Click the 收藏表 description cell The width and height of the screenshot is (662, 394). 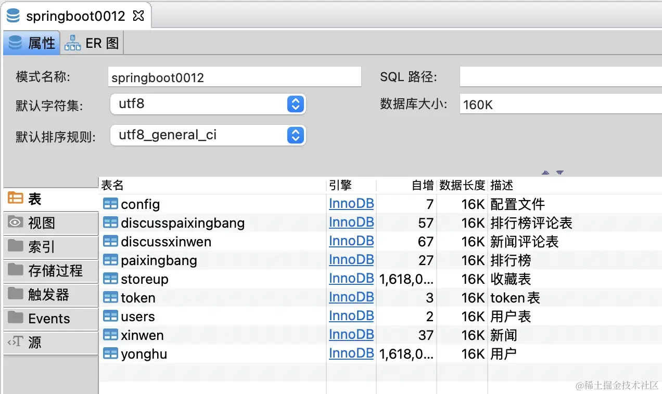pos(511,279)
